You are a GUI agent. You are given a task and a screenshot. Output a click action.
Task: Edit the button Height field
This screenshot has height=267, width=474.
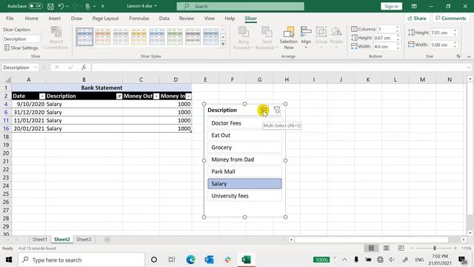[384, 38]
